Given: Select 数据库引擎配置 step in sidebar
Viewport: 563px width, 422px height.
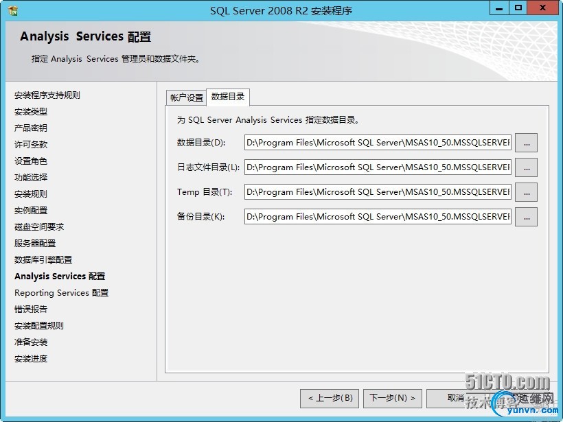Looking at the screenshot, I should 43,260.
